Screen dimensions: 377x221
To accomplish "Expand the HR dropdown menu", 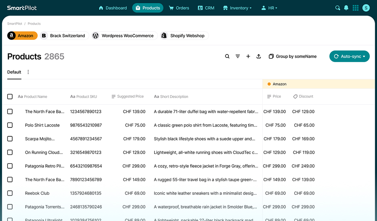I will tap(269, 8).
